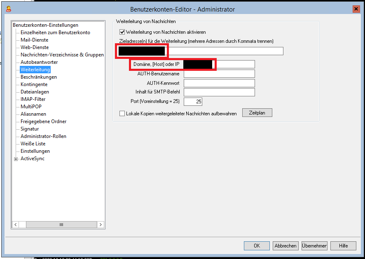Image resolution: width=365 pixels, height=259 pixels.
Task: Expand the ActiveSync tree node
Action: [x=16, y=159]
